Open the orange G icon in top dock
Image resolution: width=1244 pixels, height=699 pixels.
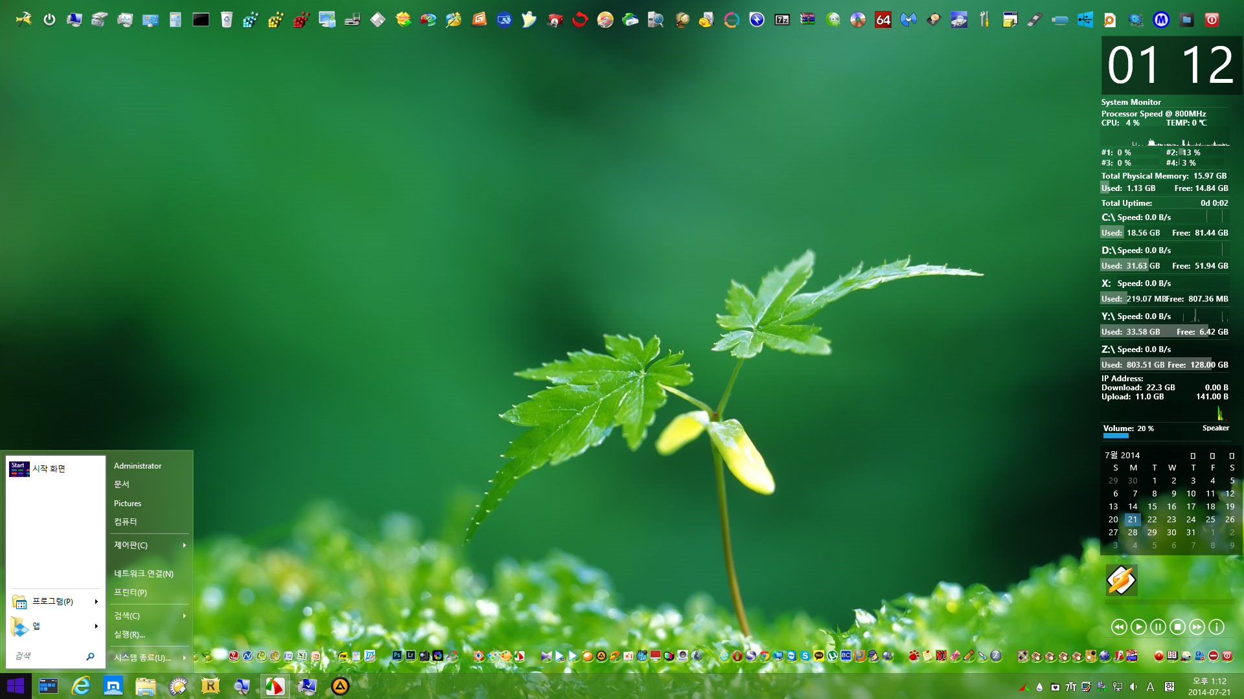coord(479,19)
